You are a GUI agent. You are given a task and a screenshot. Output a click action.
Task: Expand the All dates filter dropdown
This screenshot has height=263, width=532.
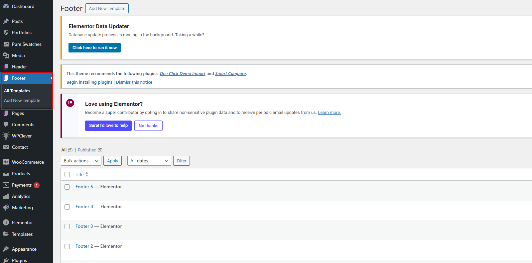point(149,161)
